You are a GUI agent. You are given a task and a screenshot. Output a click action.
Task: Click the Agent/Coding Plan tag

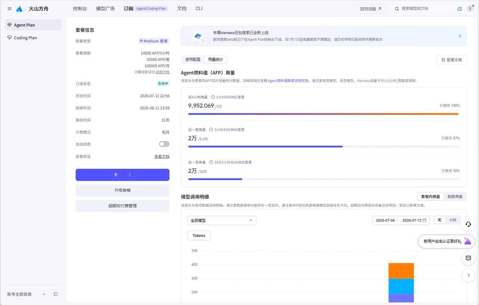(x=151, y=9)
